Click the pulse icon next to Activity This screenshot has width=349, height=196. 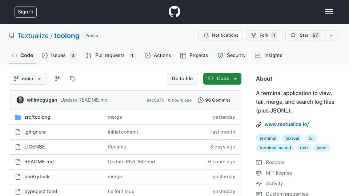258,184
